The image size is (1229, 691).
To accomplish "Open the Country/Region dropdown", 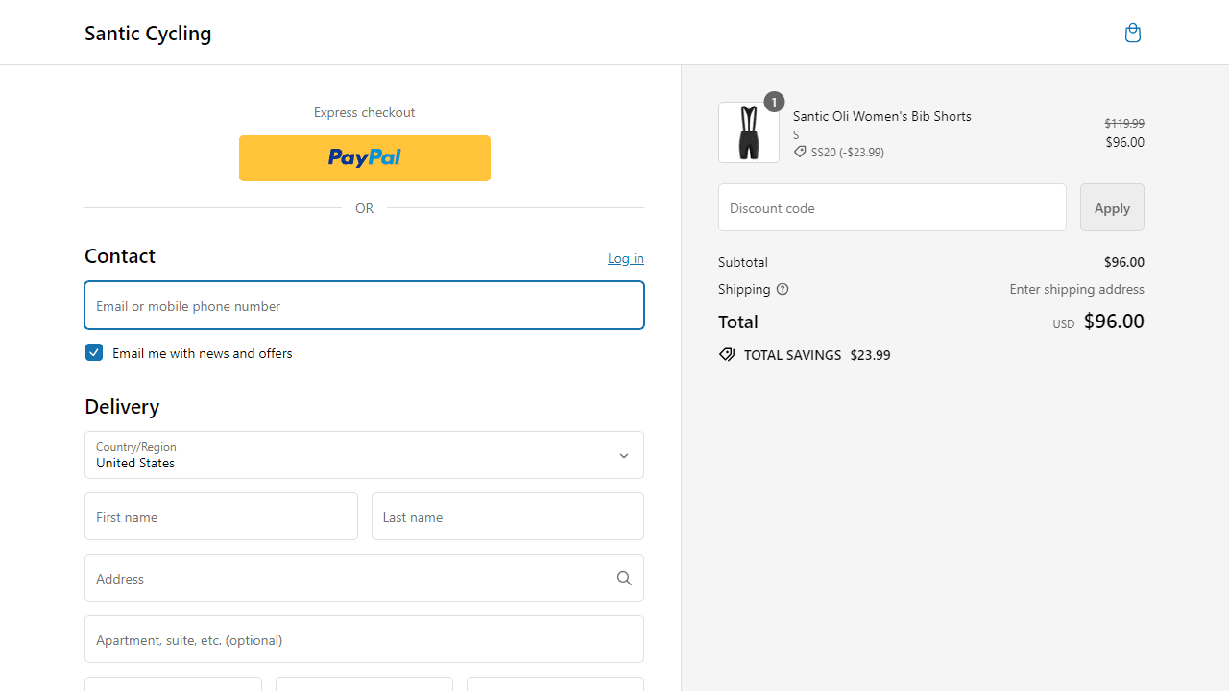I will [364, 455].
